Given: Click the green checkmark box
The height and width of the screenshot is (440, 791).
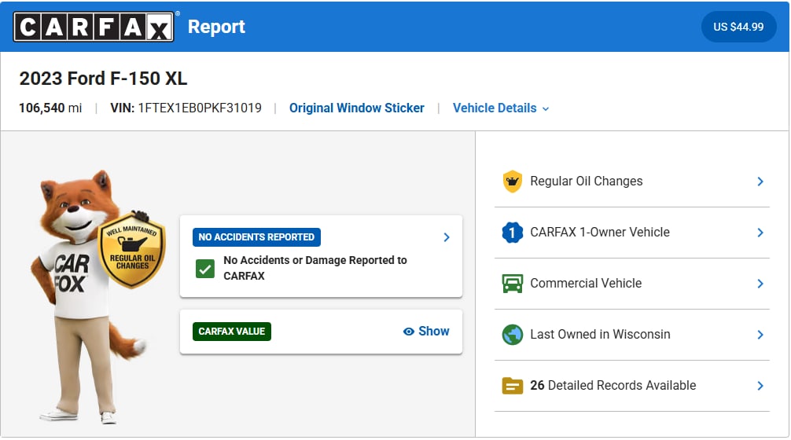Looking at the screenshot, I should pos(204,269).
